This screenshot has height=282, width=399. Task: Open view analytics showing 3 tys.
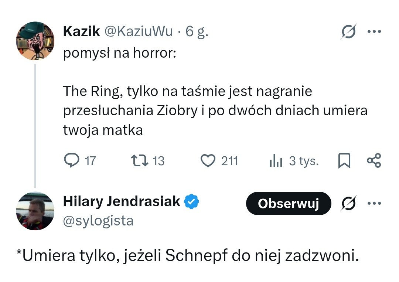coord(276,160)
